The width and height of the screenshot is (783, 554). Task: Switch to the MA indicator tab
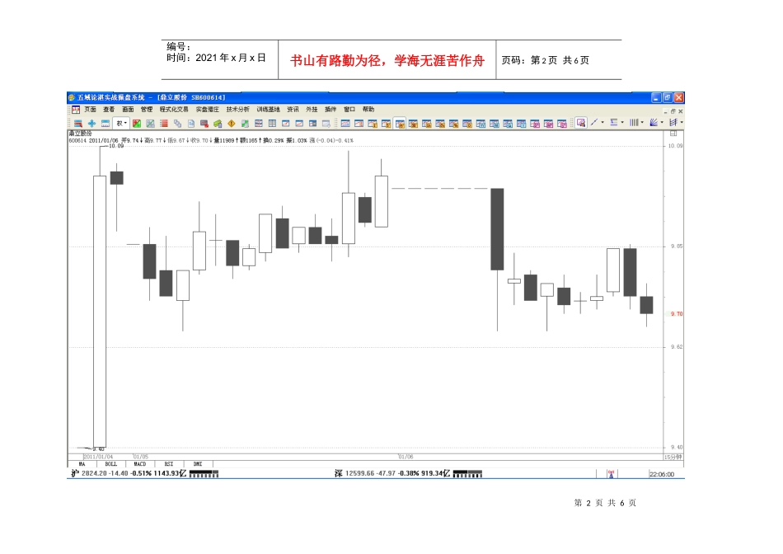click(82, 464)
